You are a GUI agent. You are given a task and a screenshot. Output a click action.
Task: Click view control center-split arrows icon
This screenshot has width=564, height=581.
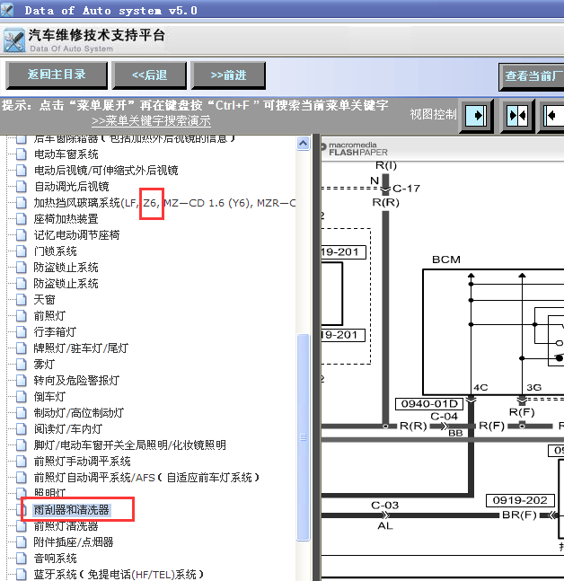(x=517, y=116)
